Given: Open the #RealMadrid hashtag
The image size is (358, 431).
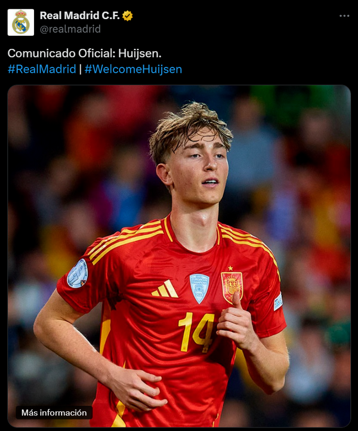Looking at the screenshot, I should [x=42, y=69].
